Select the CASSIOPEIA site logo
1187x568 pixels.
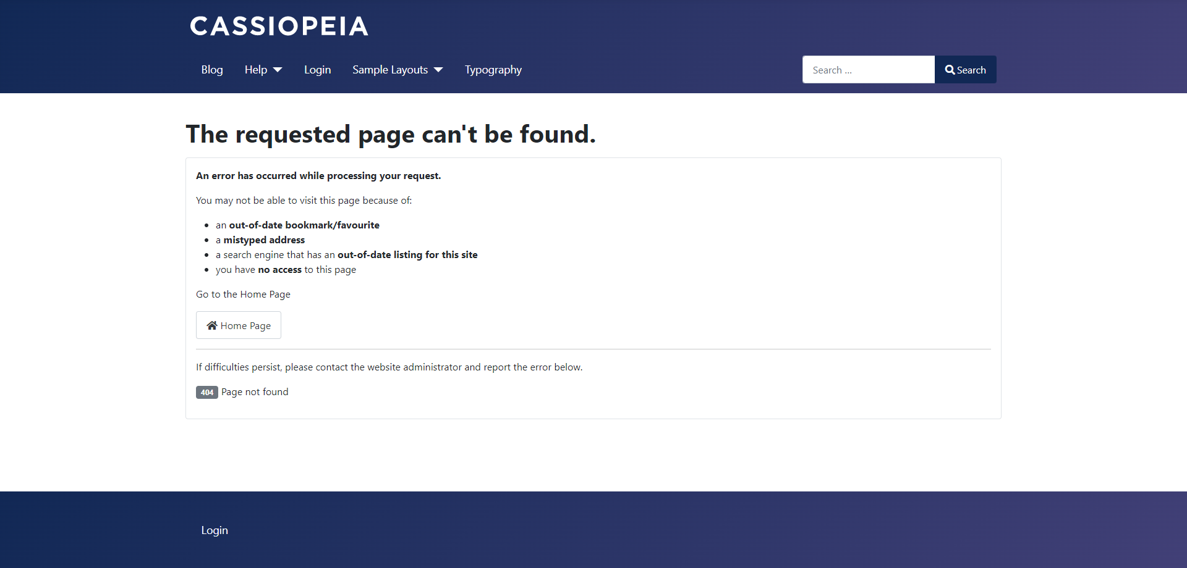[x=279, y=26]
